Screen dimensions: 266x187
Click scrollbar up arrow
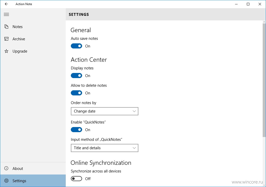(264, 22)
